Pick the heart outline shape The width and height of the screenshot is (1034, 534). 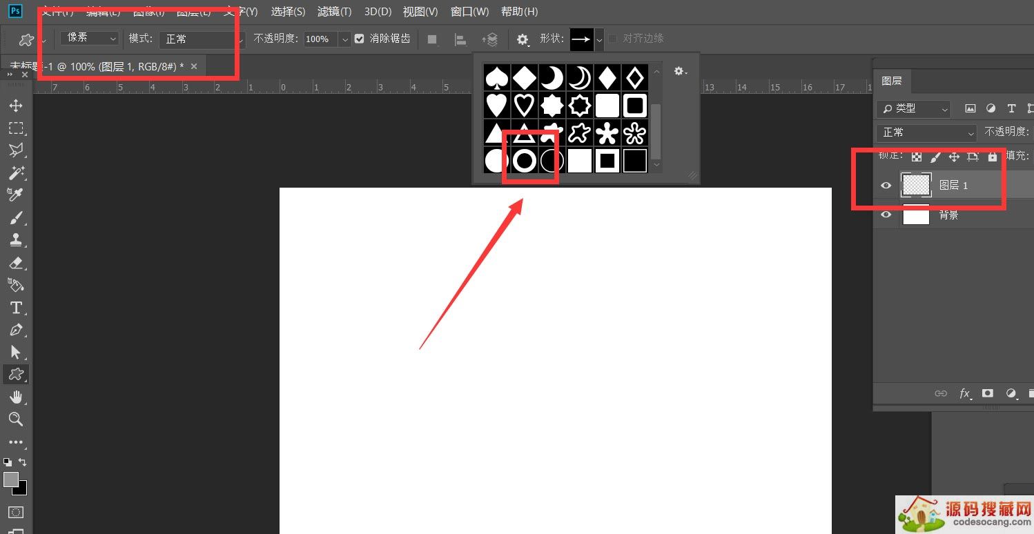[524, 106]
